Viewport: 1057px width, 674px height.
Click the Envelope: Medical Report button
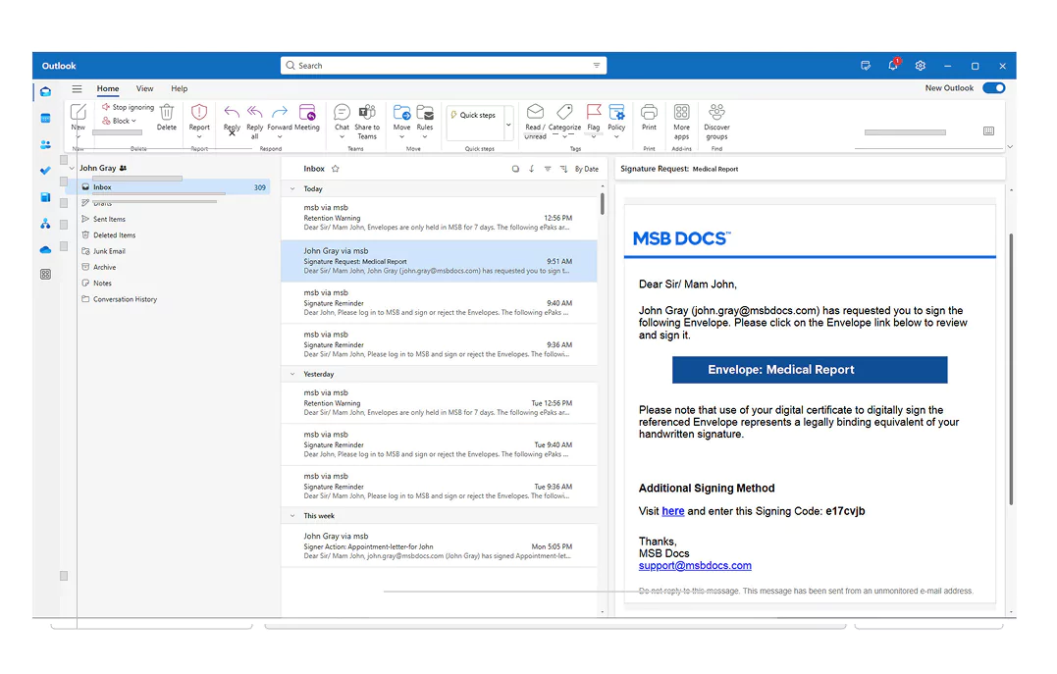pyautogui.click(x=810, y=370)
